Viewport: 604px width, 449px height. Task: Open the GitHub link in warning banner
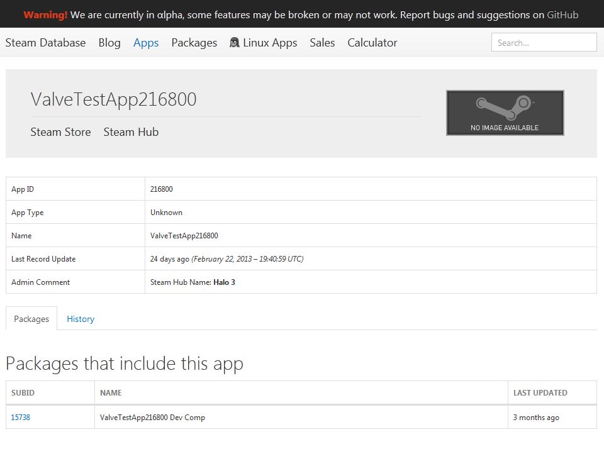click(562, 14)
